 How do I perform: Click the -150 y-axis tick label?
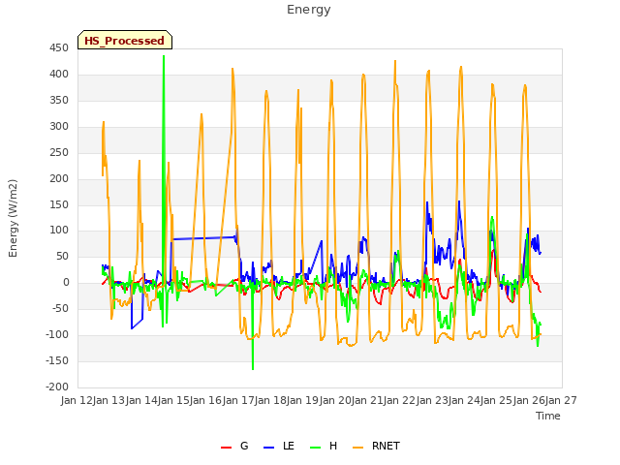coord(57,360)
